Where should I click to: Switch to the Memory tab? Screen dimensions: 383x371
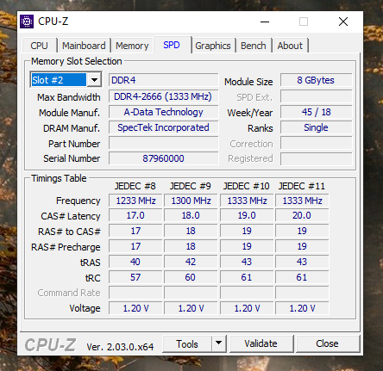[x=132, y=46]
